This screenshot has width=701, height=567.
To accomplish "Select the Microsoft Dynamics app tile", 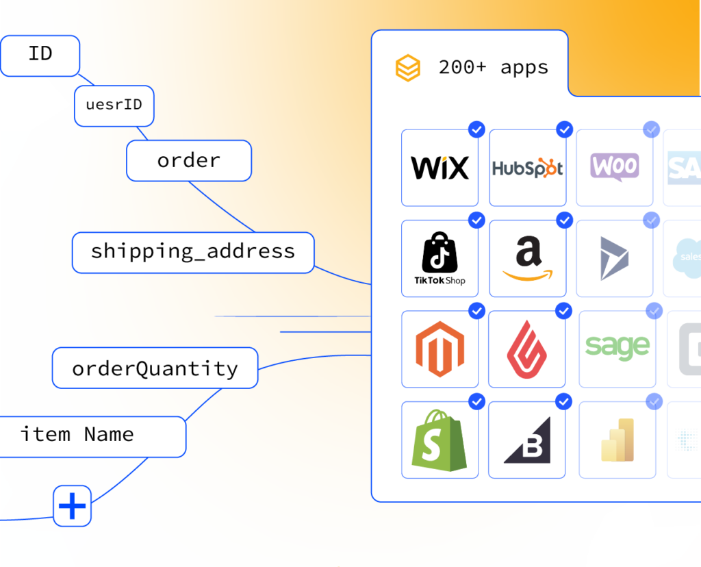I will click(615, 258).
